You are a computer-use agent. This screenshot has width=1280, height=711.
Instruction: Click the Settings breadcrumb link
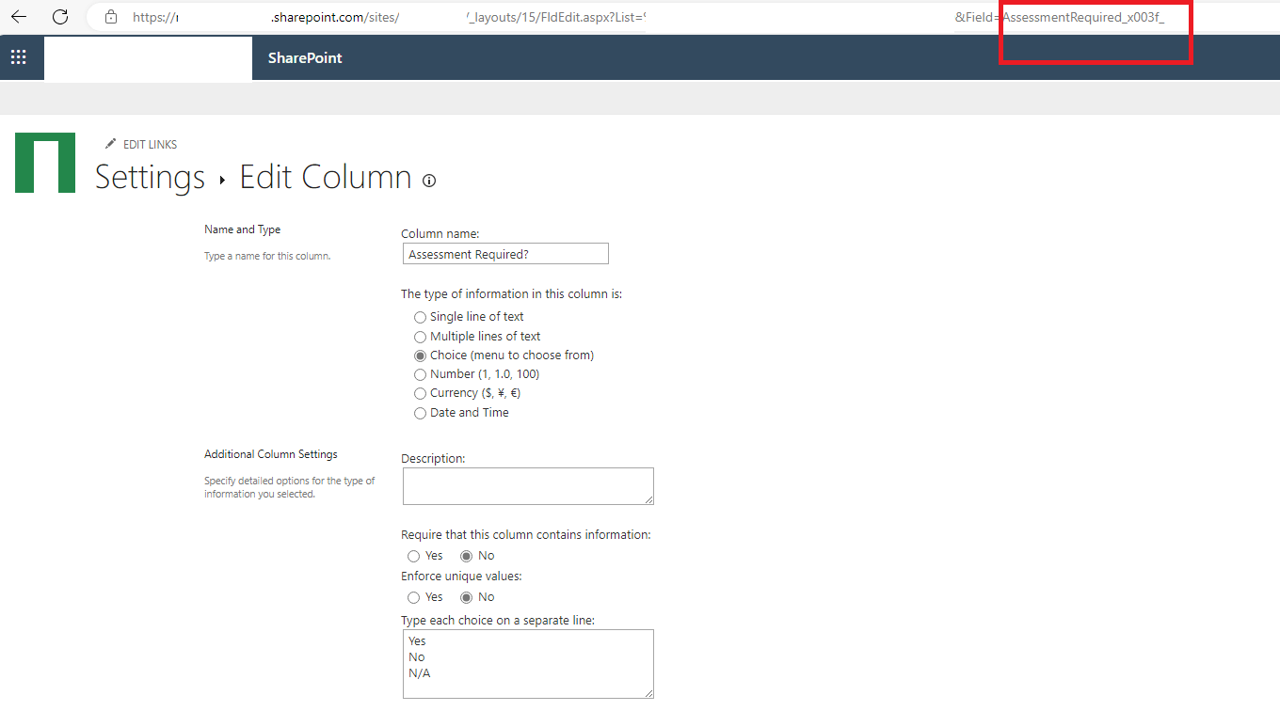click(150, 177)
